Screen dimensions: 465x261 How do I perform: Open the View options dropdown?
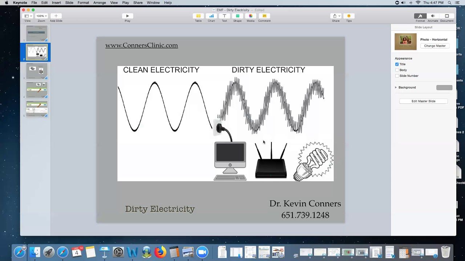28,16
